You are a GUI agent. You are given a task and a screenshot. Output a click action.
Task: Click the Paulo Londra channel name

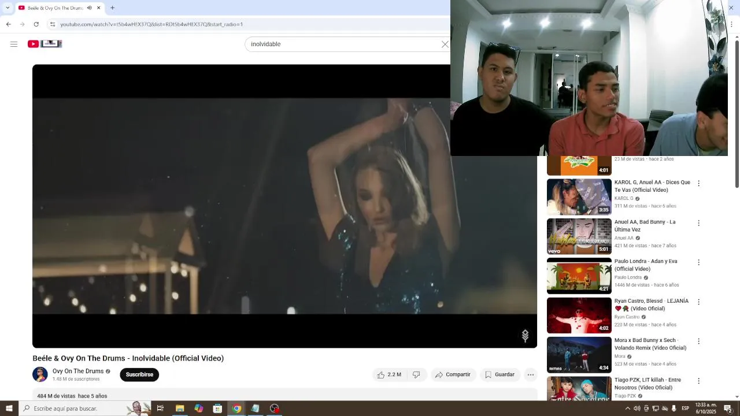click(x=628, y=277)
